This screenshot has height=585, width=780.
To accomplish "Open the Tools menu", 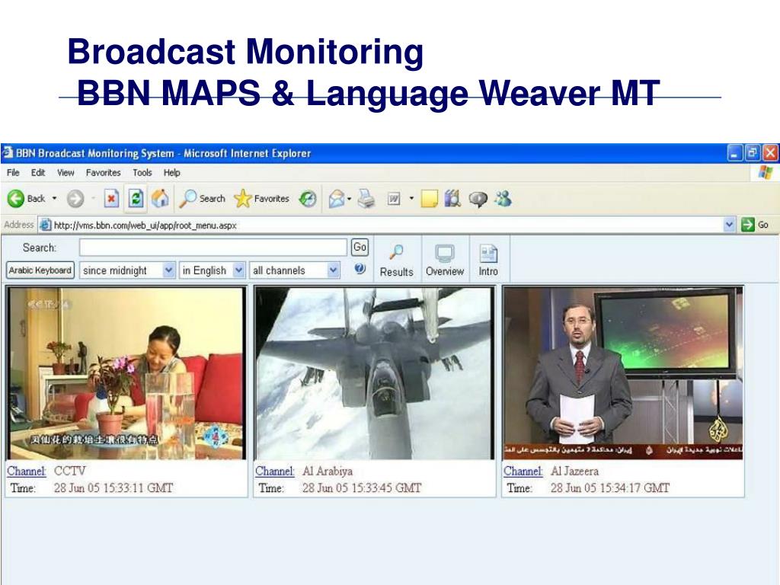I will coord(142,173).
